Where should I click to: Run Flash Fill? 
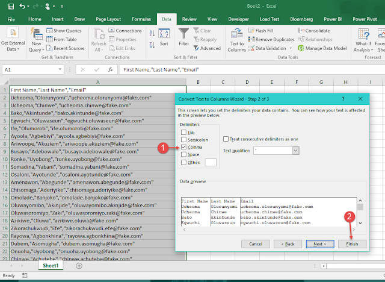(260, 31)
